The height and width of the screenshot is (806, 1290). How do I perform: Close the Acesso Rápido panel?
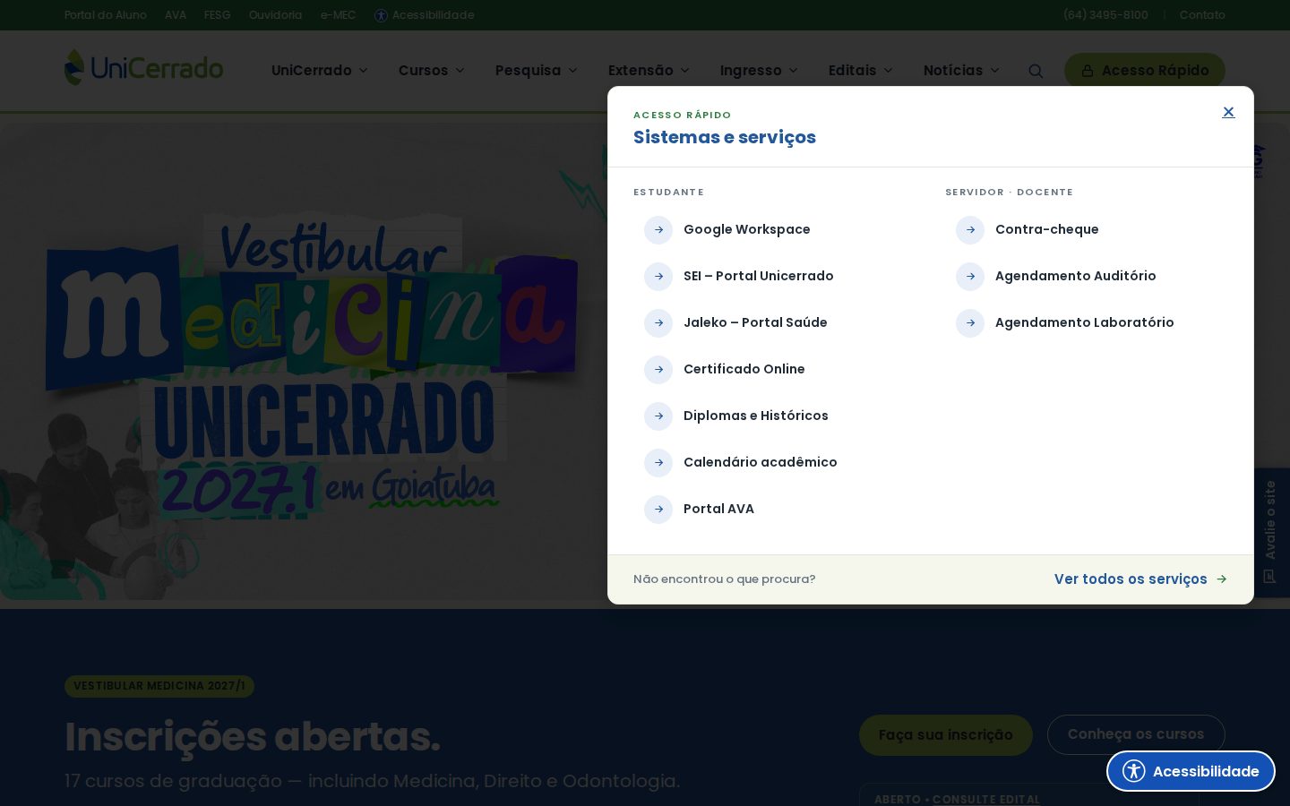(1228, 112)
